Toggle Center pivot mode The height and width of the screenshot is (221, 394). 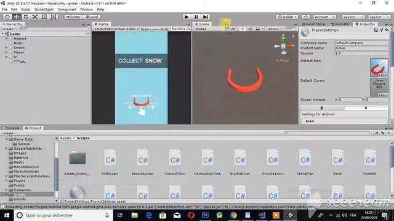73,17
